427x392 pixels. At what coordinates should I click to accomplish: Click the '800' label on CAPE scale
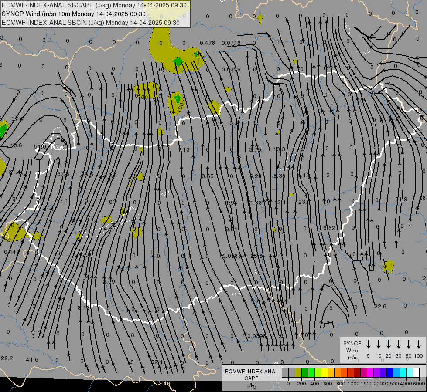click(341, 384)
